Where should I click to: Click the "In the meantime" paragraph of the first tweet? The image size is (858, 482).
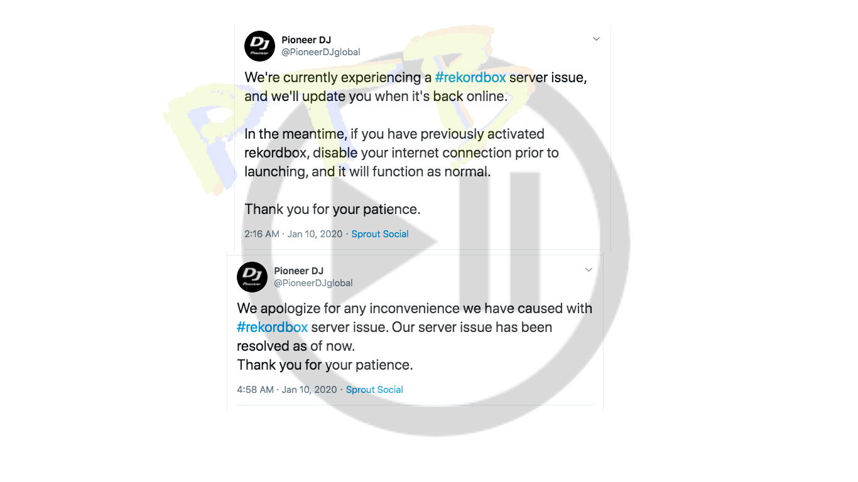tap(401, 153)
